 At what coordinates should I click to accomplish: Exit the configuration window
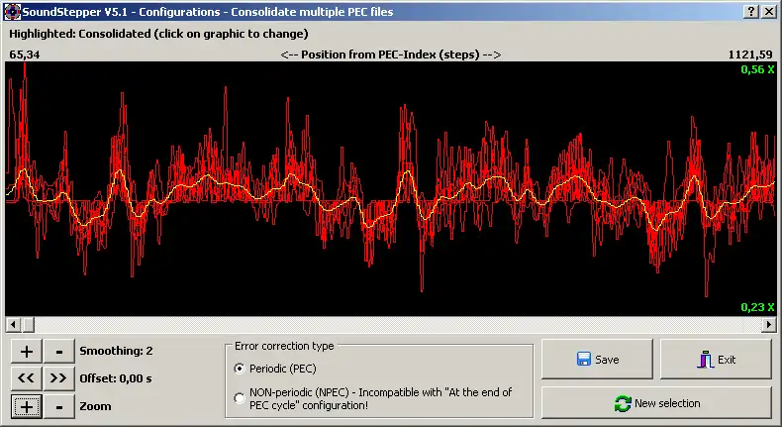(x=716, y=359)
